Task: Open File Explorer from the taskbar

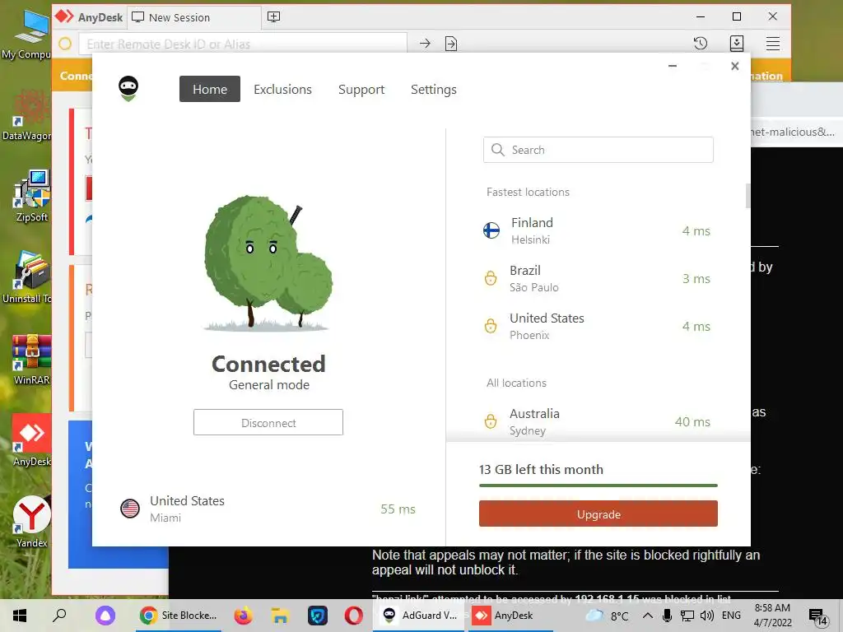Action: [x=280, y=616]
